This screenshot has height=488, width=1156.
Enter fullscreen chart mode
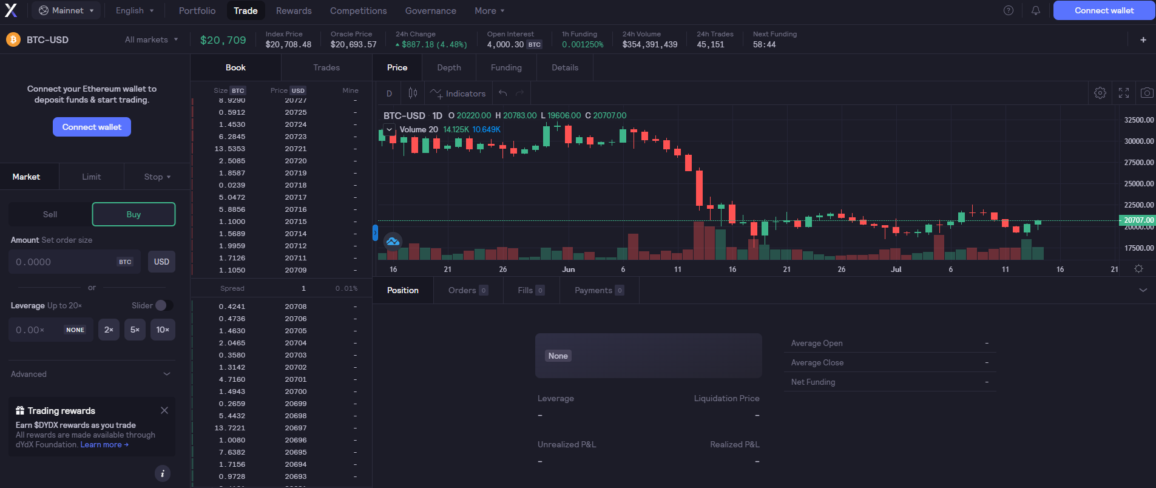pyautogui.click(x=1124, y=93)
